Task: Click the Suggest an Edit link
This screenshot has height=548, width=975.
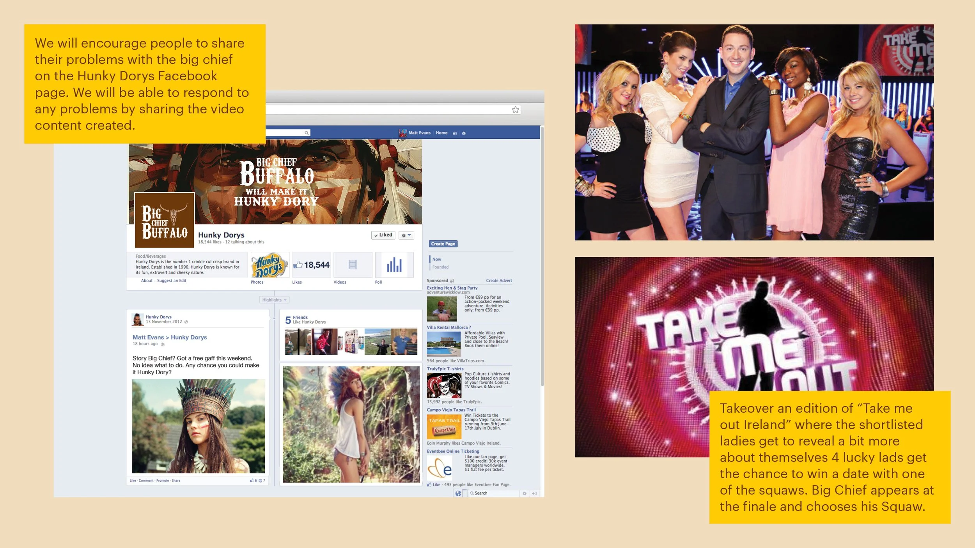Action: click(172, 281)
